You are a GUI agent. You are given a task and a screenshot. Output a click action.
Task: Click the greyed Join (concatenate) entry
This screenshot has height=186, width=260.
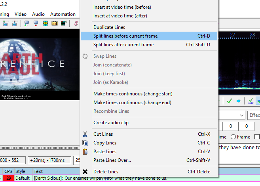(149, 65)
